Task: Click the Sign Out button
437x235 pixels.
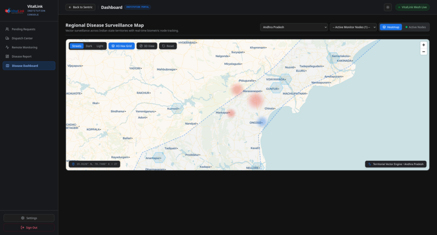Action: pos(29,227)
